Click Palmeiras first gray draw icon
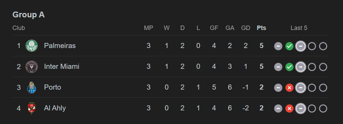Image resolution: width=343 pixels, height=124 pixels. point(278,46)
